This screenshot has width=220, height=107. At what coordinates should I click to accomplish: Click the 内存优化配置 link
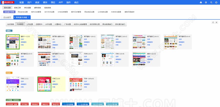coord(116,12)
